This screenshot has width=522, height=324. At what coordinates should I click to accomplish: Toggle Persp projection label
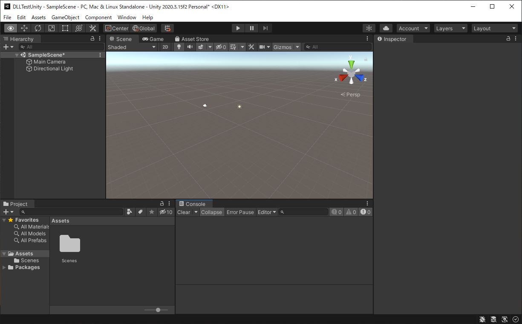(x=351, y=95)
